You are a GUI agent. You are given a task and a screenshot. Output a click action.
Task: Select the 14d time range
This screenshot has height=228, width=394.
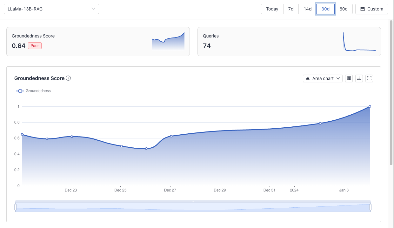click(x=307, y=9)
